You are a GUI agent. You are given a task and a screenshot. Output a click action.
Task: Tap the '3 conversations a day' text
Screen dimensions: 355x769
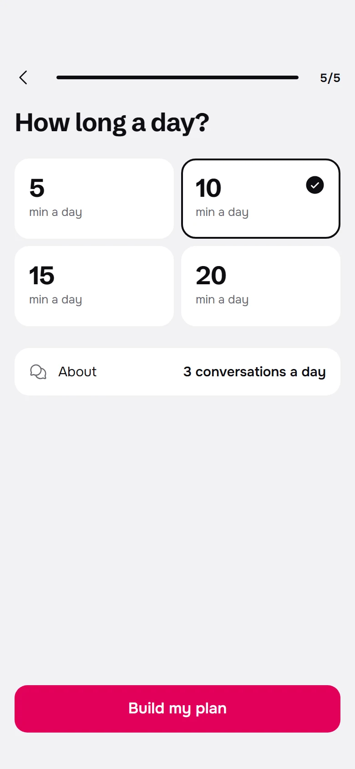coord(254,372)
